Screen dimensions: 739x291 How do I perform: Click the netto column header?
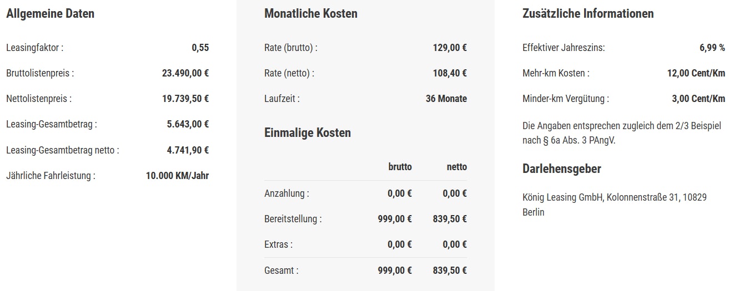pos(456,167)
